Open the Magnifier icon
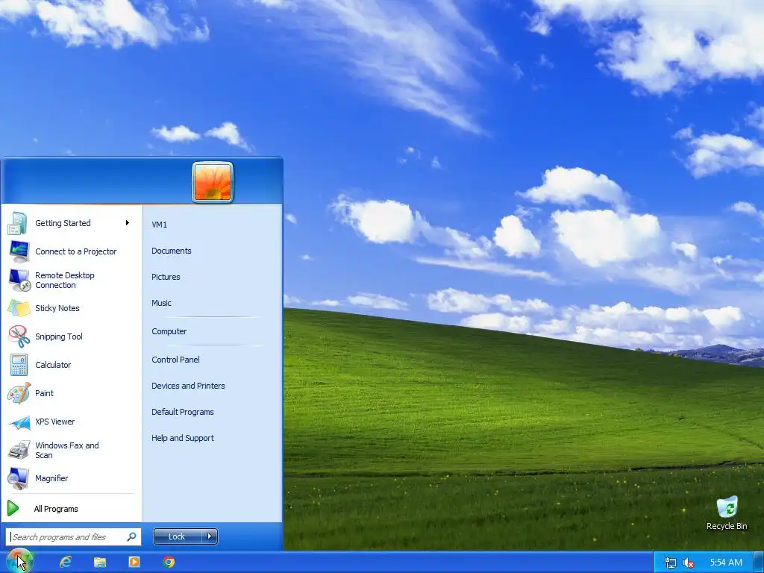764x573 pixels. 19,478
